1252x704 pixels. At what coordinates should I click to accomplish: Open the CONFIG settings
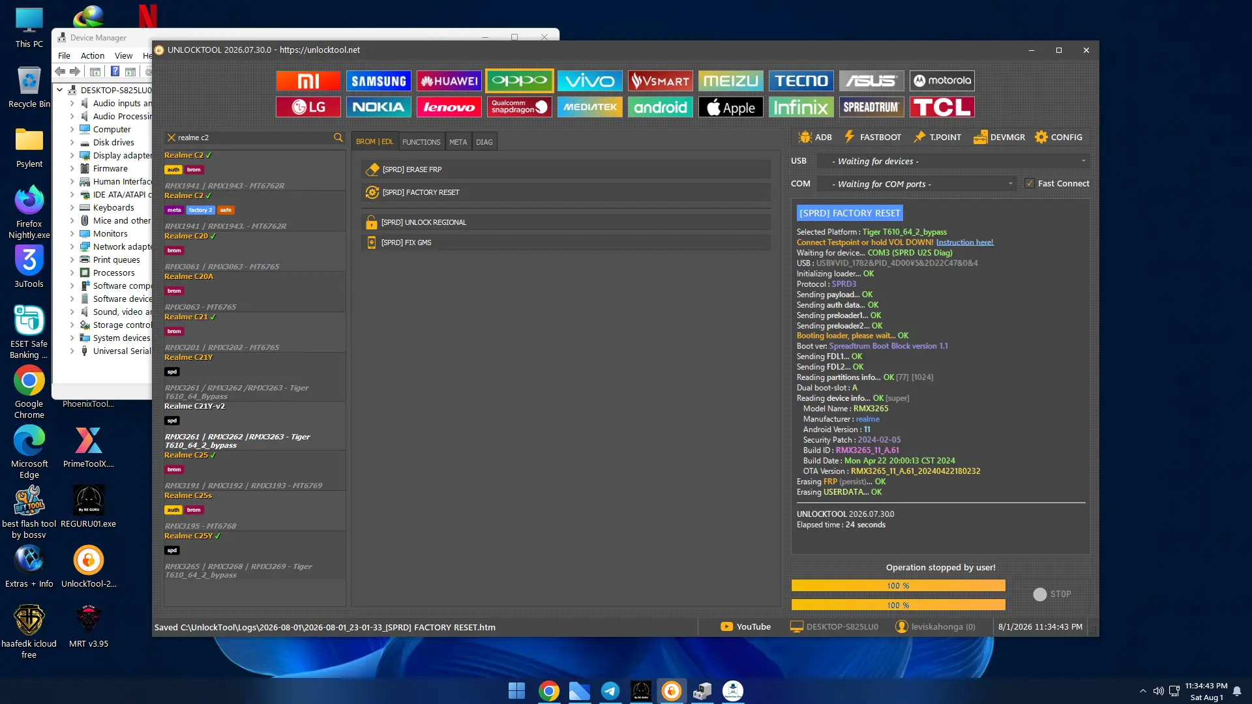tap(1058, 137)
